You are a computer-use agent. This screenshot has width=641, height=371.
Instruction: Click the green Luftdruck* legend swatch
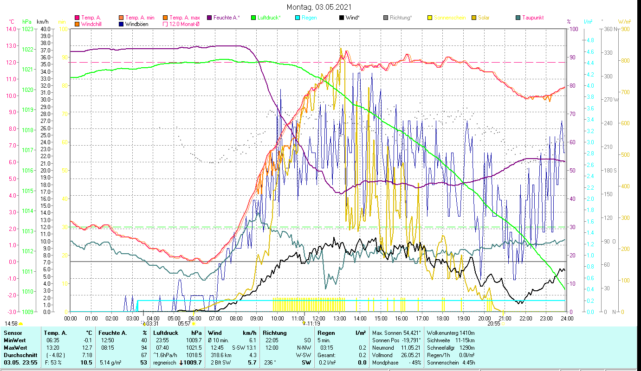[x=253, y=18]
